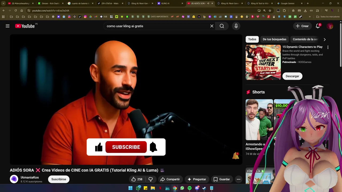
Task: Open Chrome home page button
Action: coord(22,10)
